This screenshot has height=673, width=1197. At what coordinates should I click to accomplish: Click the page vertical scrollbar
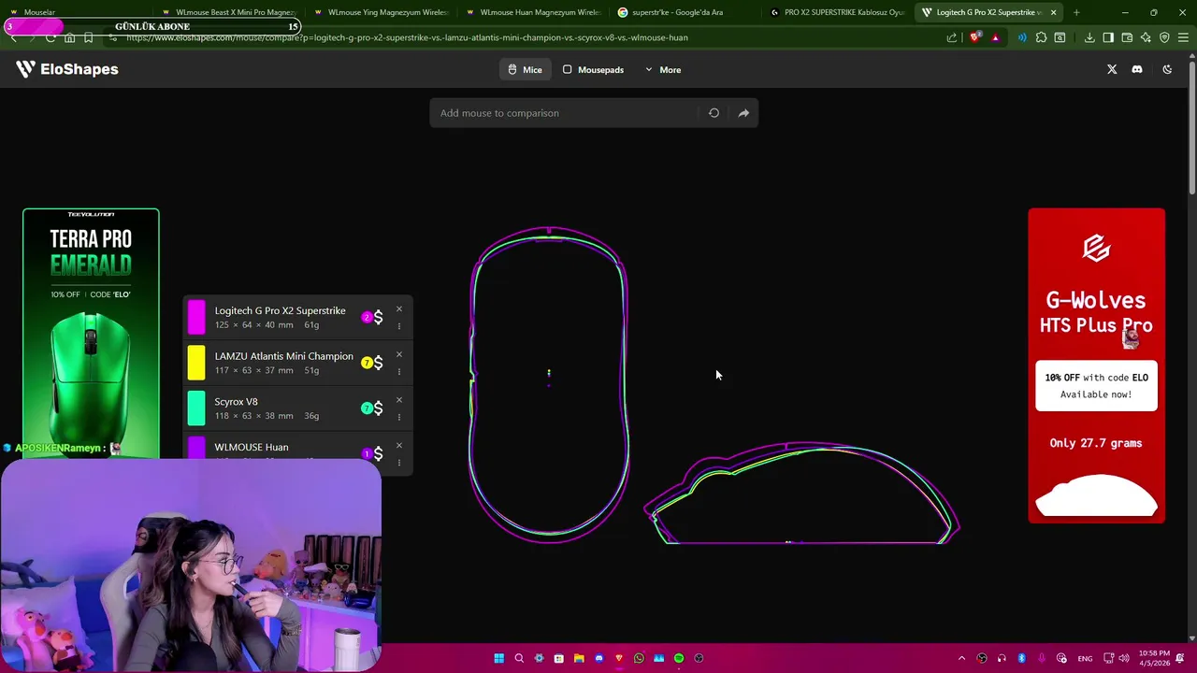pyautogui.click(x=1192, y=126)
